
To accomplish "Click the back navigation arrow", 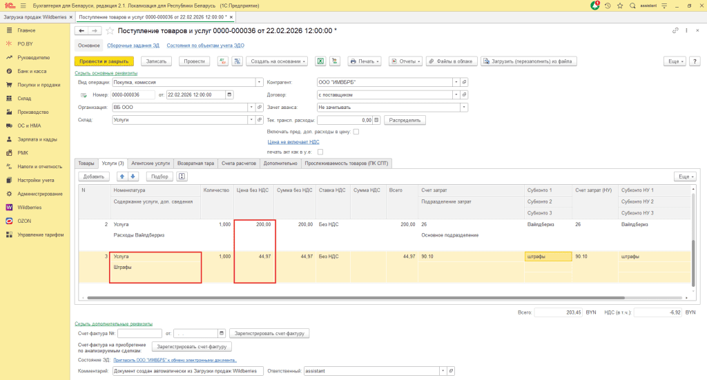I will pos(81,31).
